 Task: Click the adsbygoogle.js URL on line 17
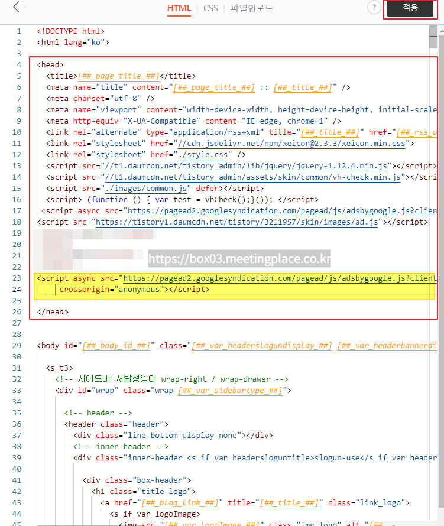point(282,211)
